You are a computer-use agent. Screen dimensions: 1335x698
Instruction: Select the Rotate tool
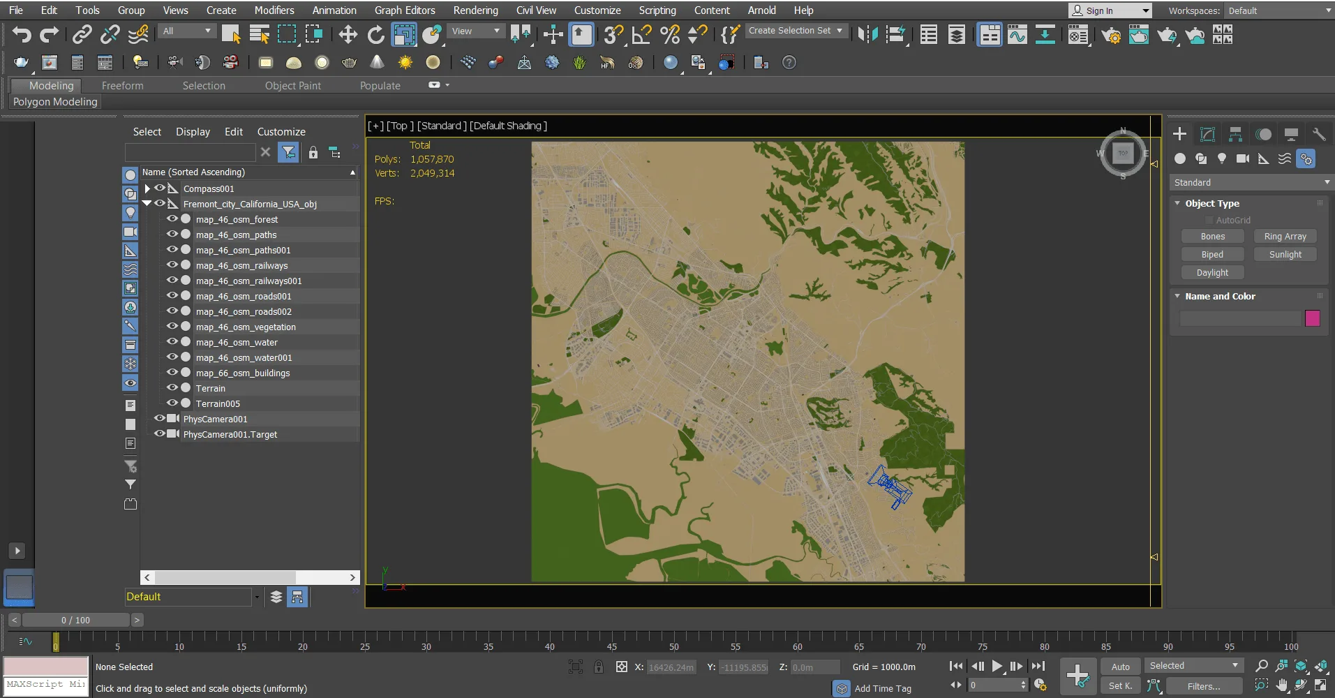(x=375, y=34)
